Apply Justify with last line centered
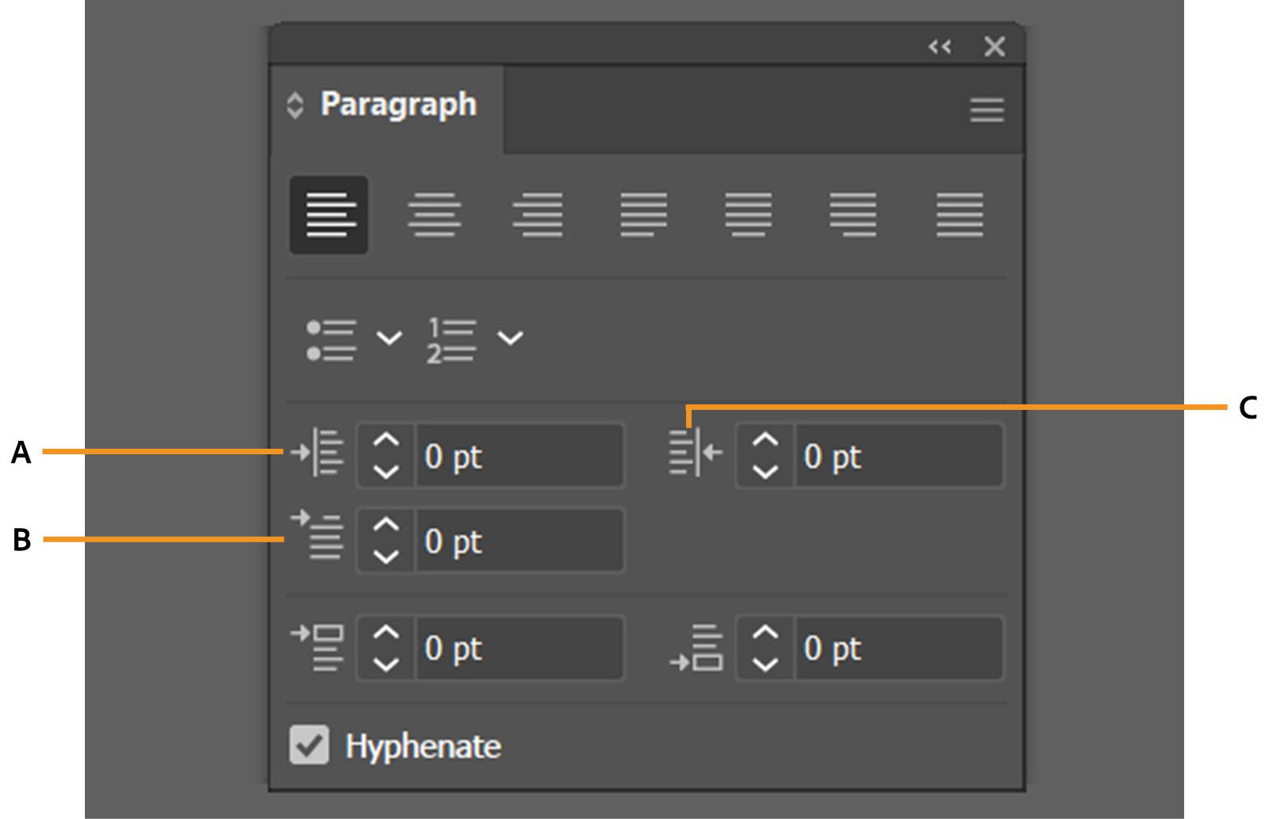This screenshot has width=1269, height=819. click(748, 216)
